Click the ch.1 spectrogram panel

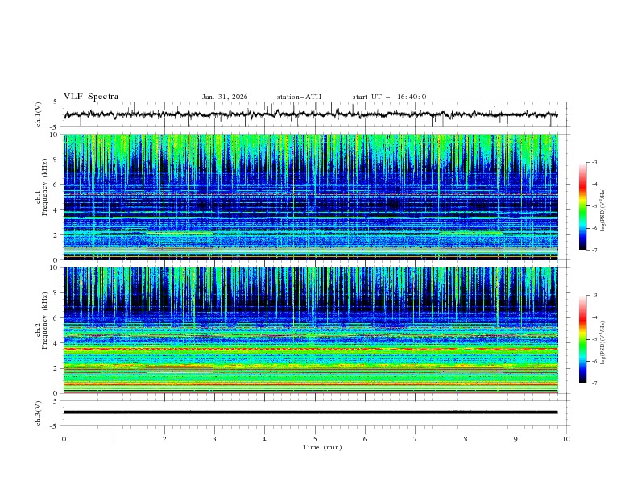pyautogui.click(x=310, y=197)
